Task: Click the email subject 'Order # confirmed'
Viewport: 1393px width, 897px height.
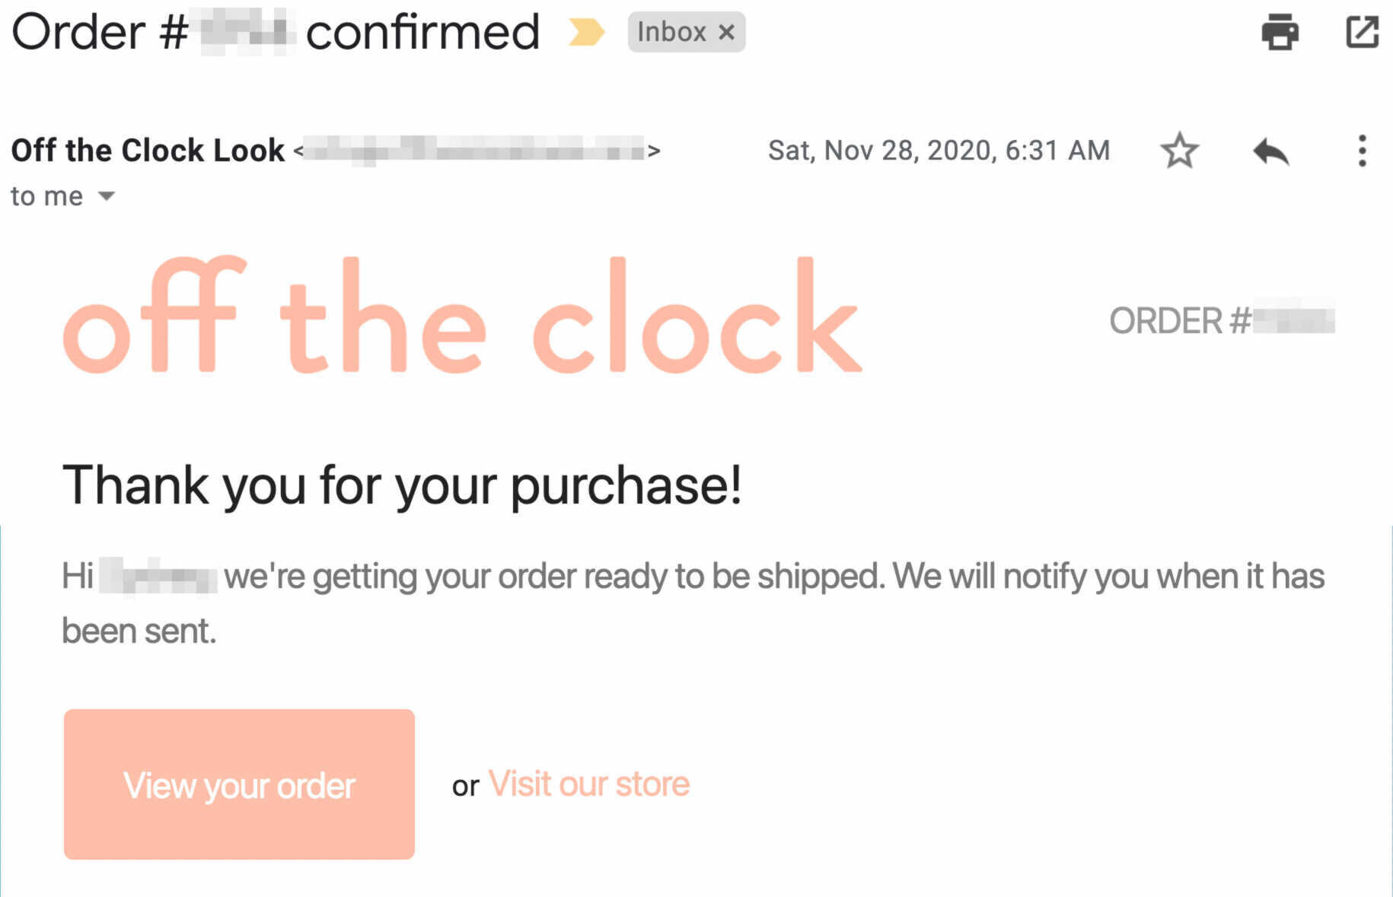Action: 274,32
